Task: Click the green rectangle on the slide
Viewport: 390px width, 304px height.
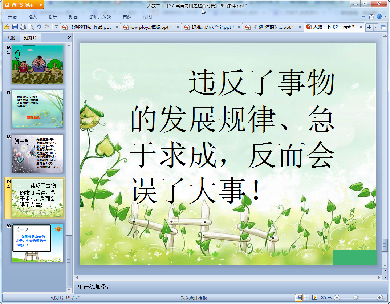Action: (x=354, y=257)
